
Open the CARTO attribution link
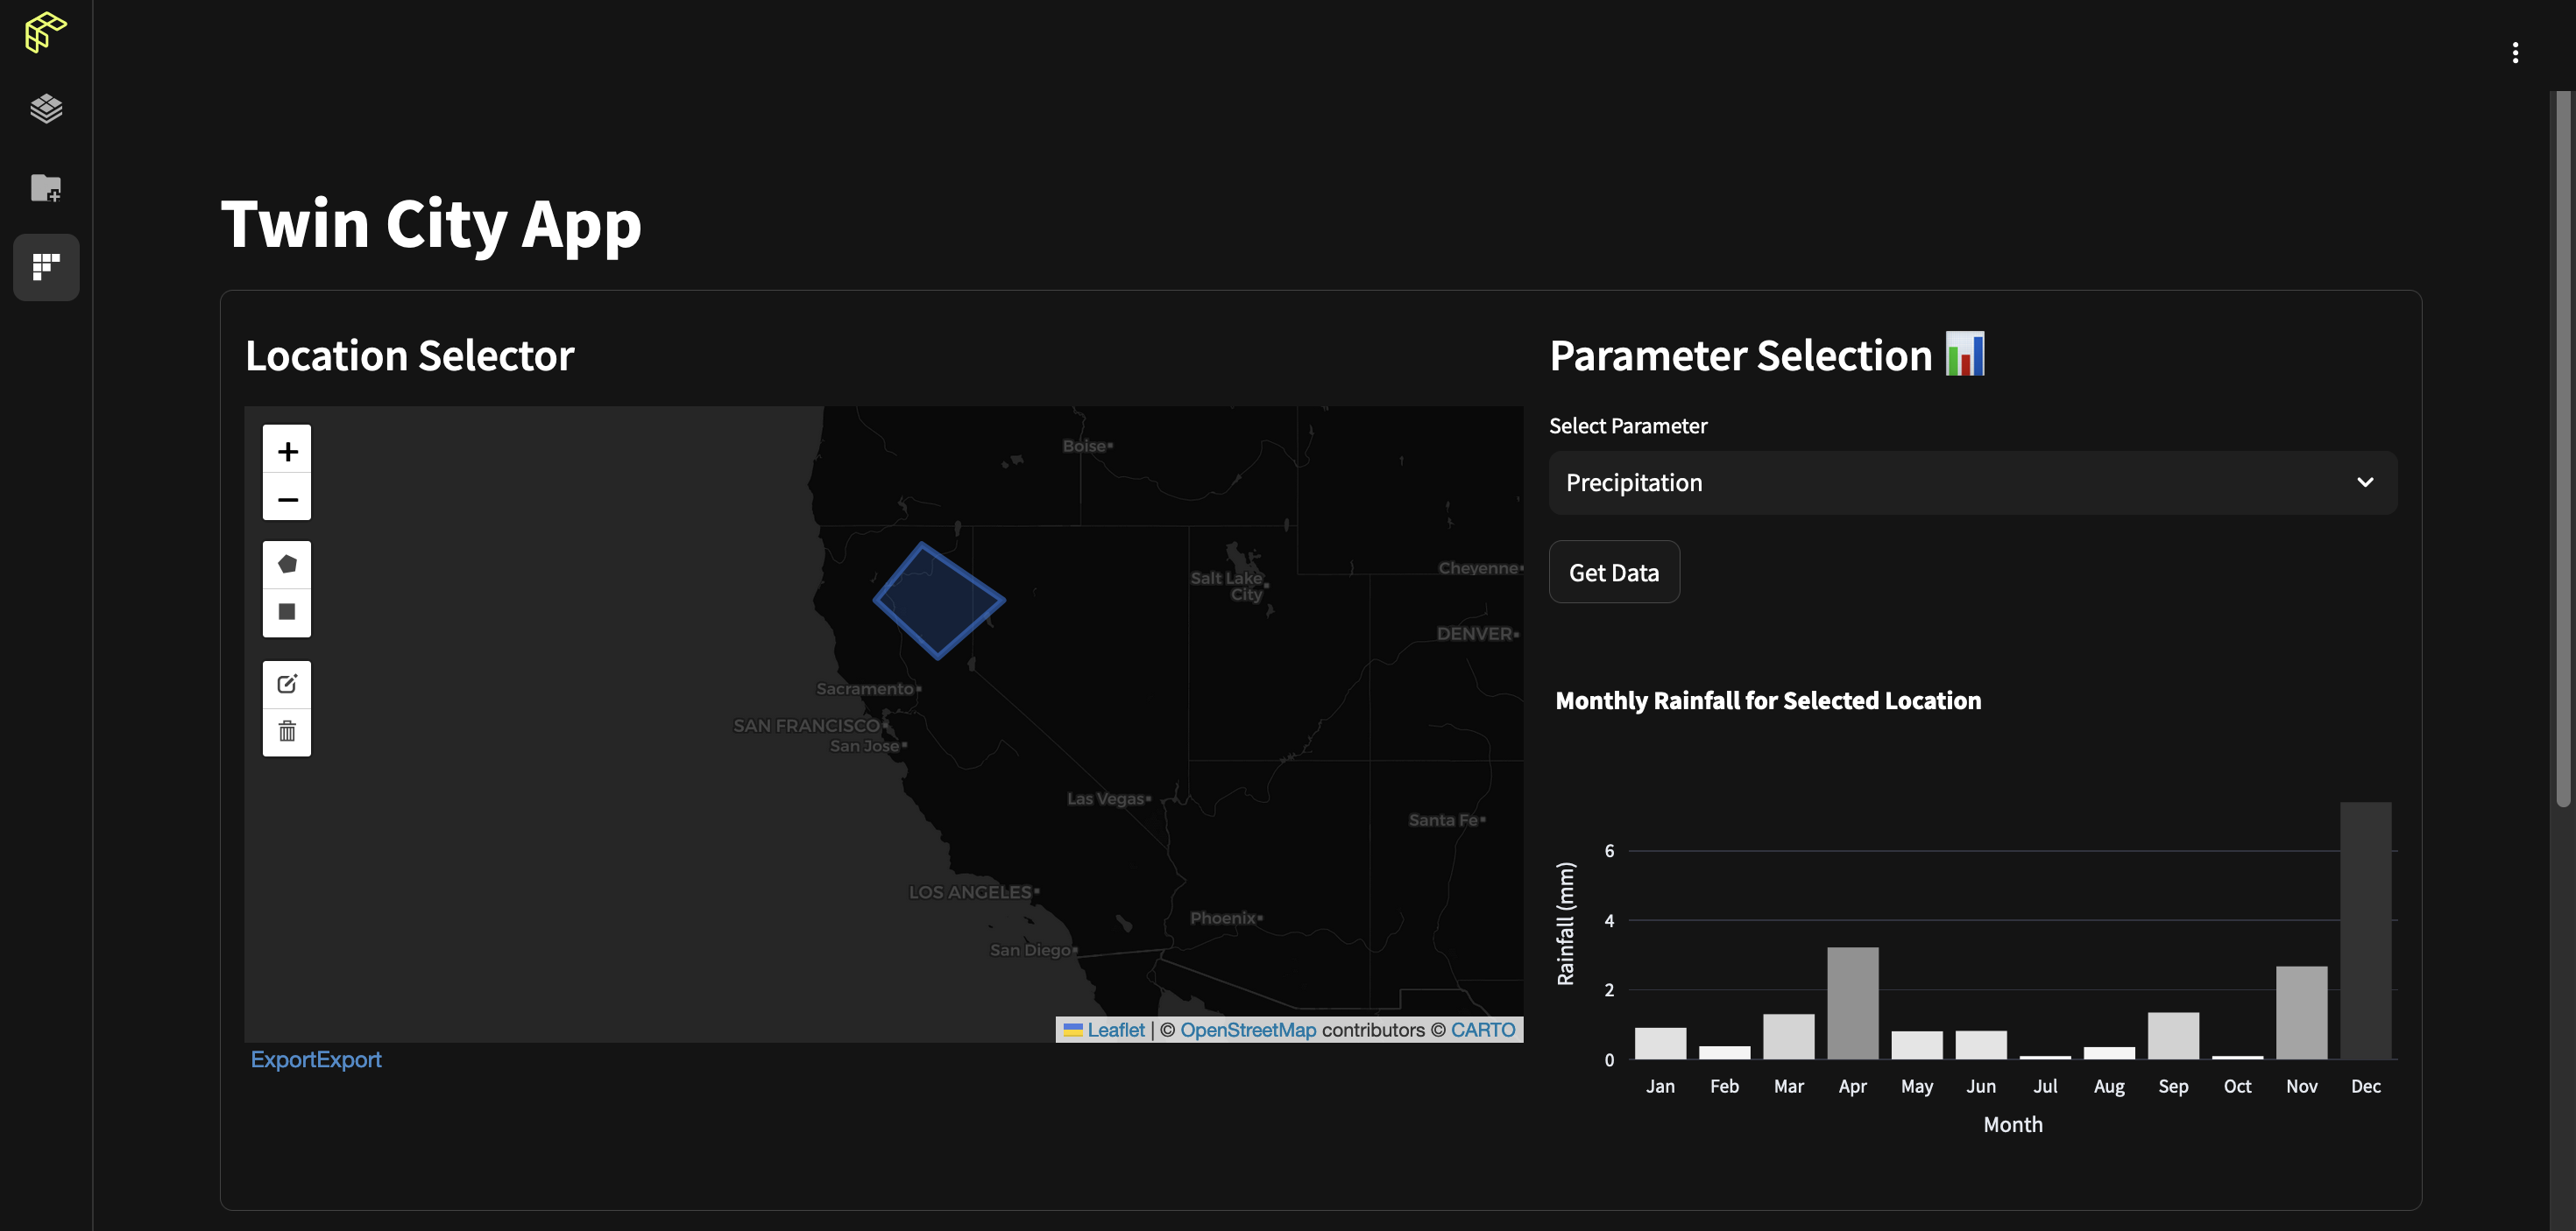[x=1482, y=1029]
